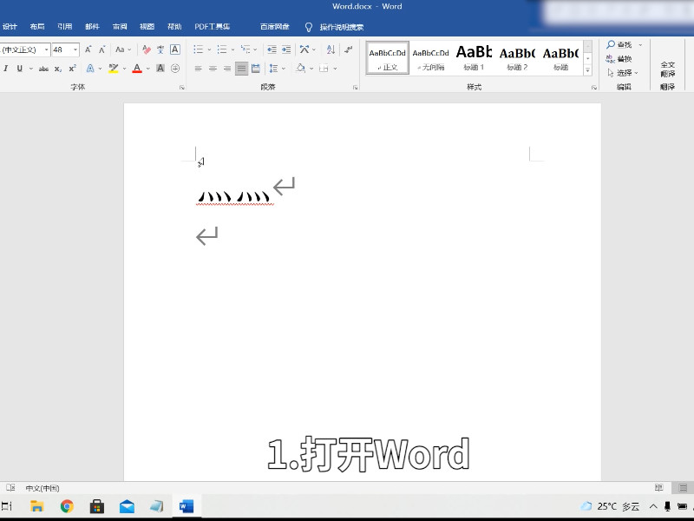
Task: Open font dialog launcher
Action: (182, 88)
